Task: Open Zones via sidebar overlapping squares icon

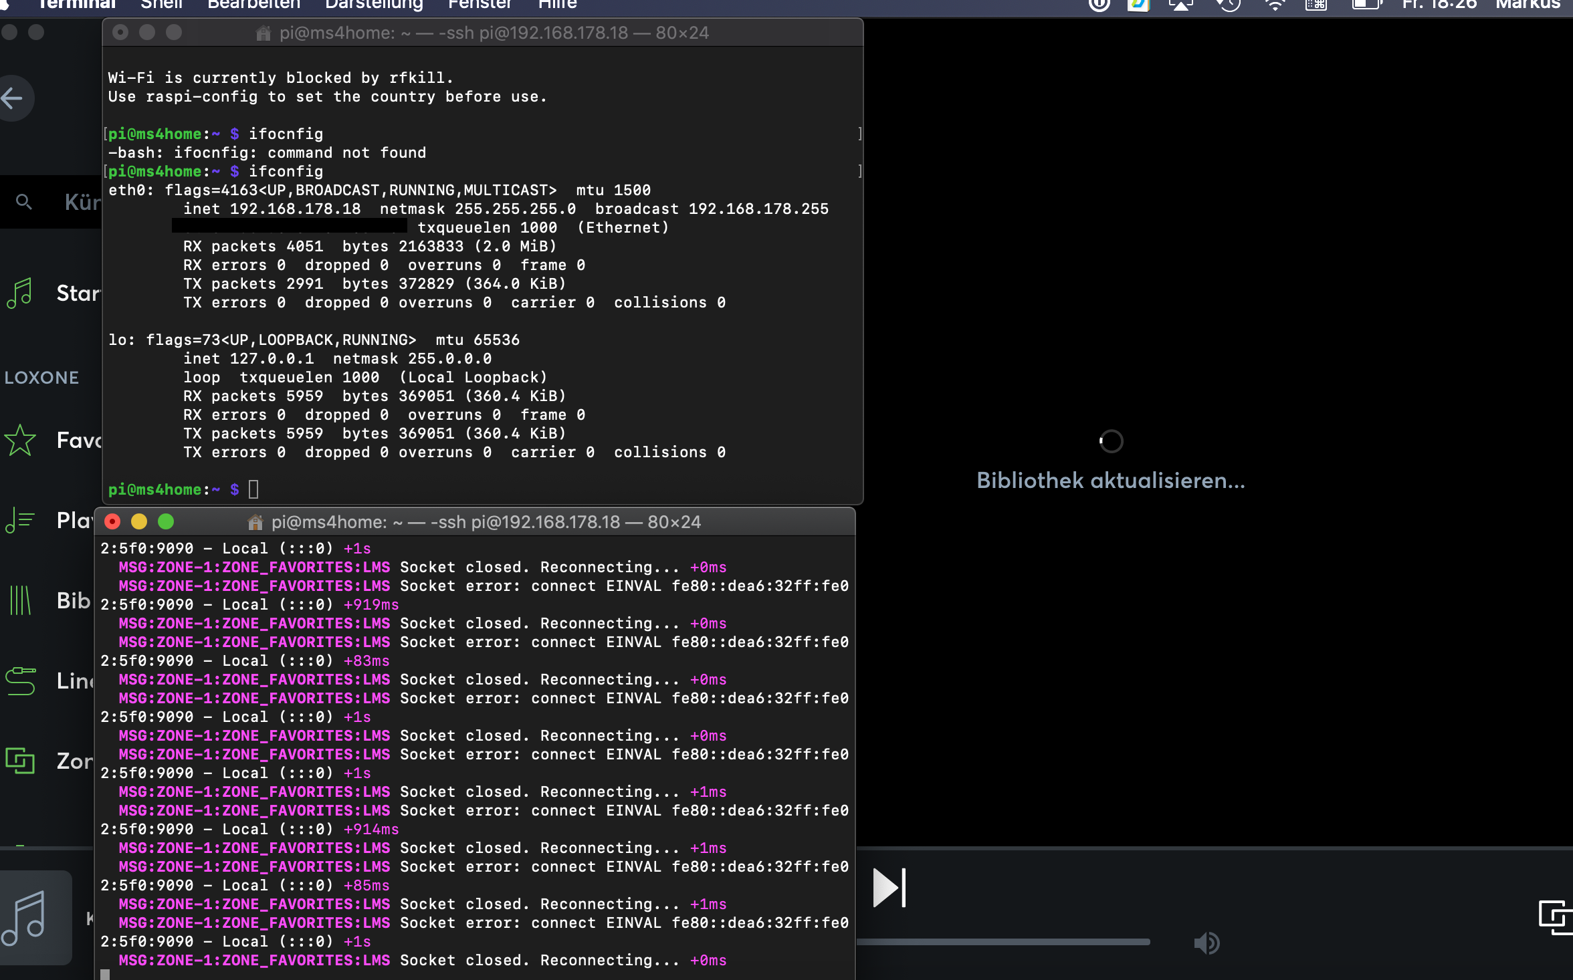Action: [19, 761]
